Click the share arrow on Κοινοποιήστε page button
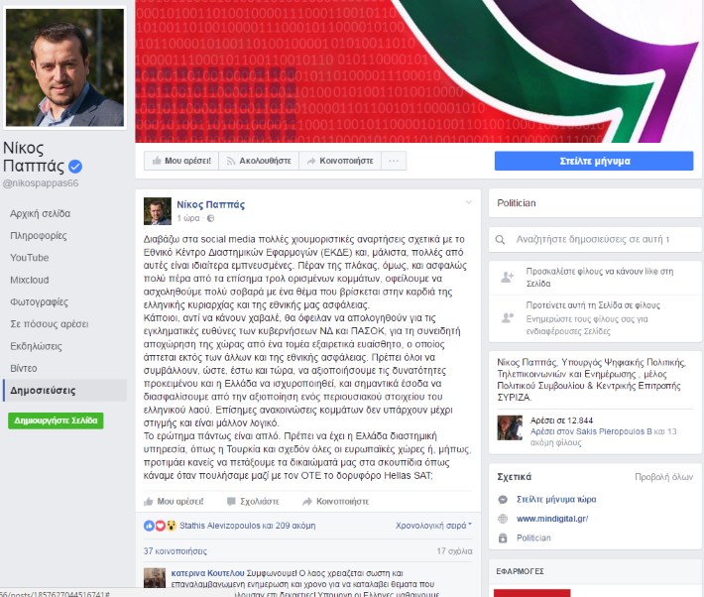 tap(310, 161)
